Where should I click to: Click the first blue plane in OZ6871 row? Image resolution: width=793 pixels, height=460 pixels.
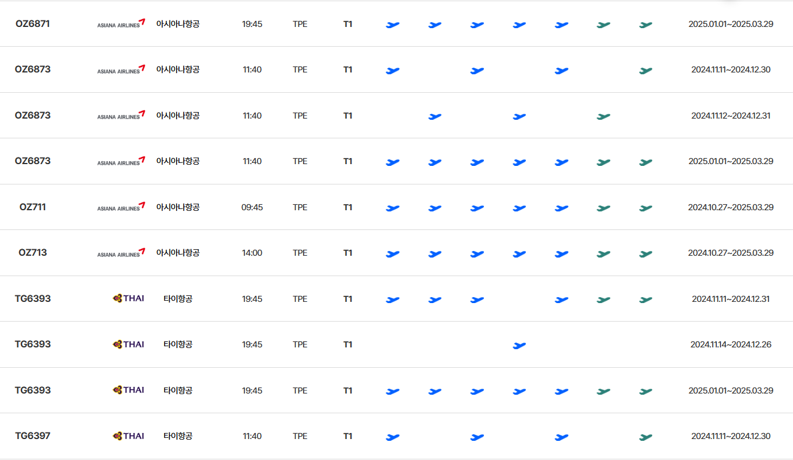[392, 25]
